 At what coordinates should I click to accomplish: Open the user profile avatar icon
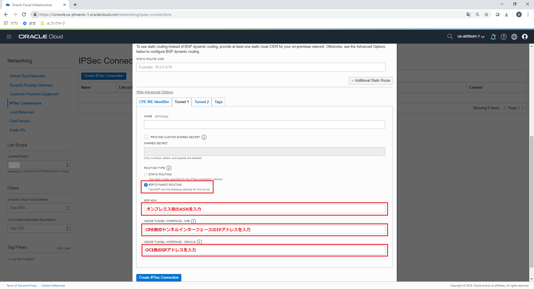[x=525, y=37]
